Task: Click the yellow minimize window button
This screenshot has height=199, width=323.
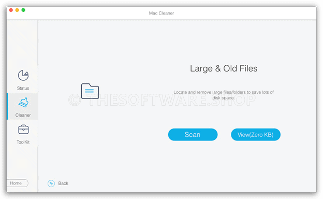Action: [x=17, y=10]
